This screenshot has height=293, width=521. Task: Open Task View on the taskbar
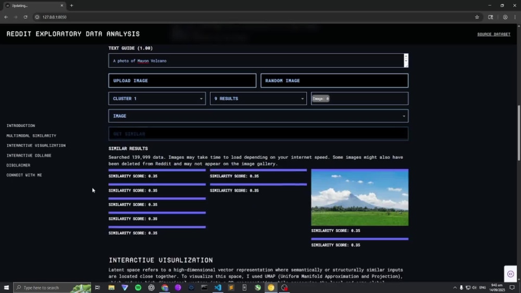coord(97,287)
